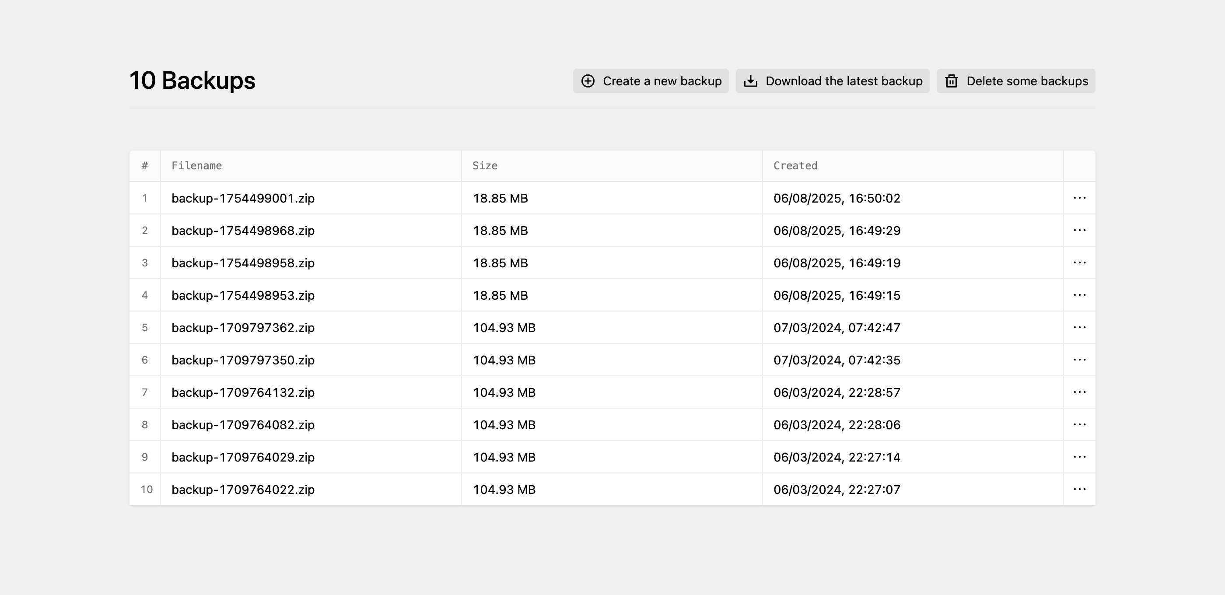Select the Created column header
1225x595 pixels.
[x=795, y=165]
